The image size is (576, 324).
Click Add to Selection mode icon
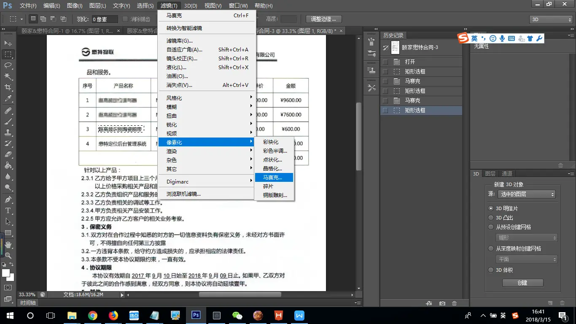pyautogui.click(x=44, y=19)
